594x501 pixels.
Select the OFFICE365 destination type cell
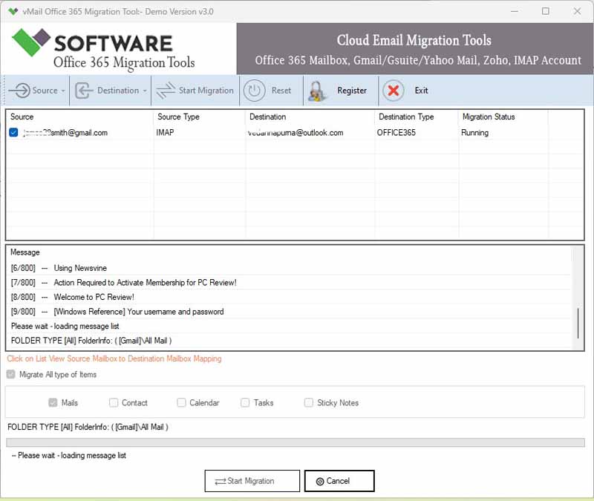tap(396, 133)
